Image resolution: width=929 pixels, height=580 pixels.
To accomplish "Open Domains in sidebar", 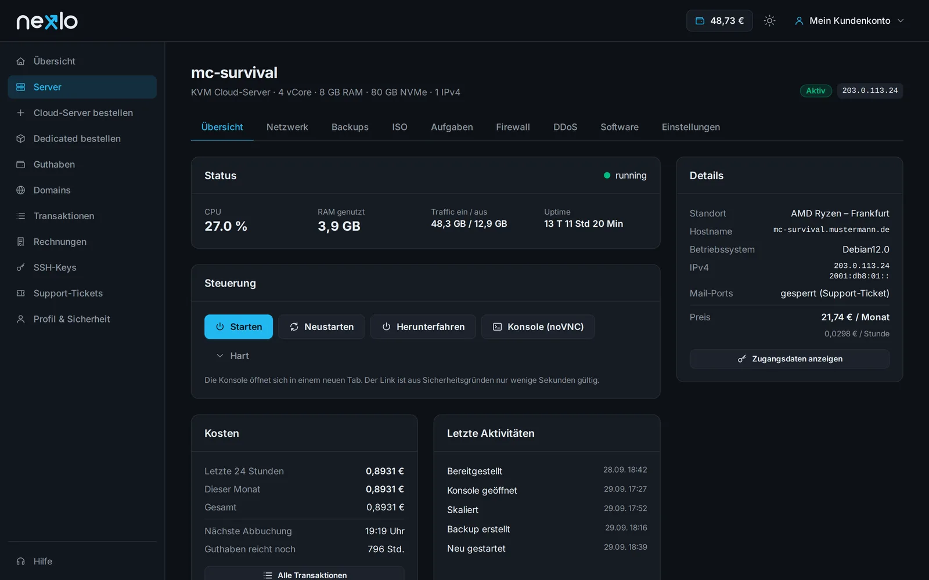I will point(82,190).
